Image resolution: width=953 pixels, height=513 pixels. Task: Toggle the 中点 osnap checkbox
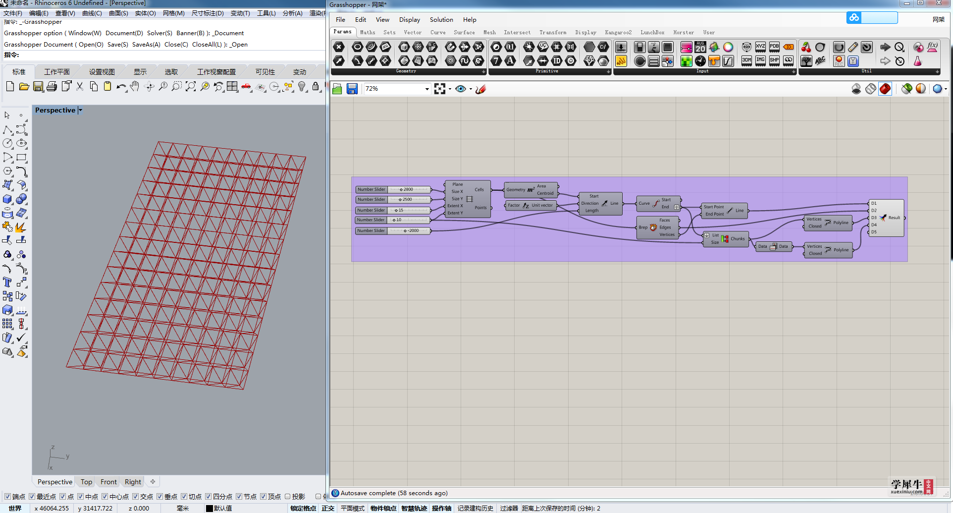[x=80, y=496]
